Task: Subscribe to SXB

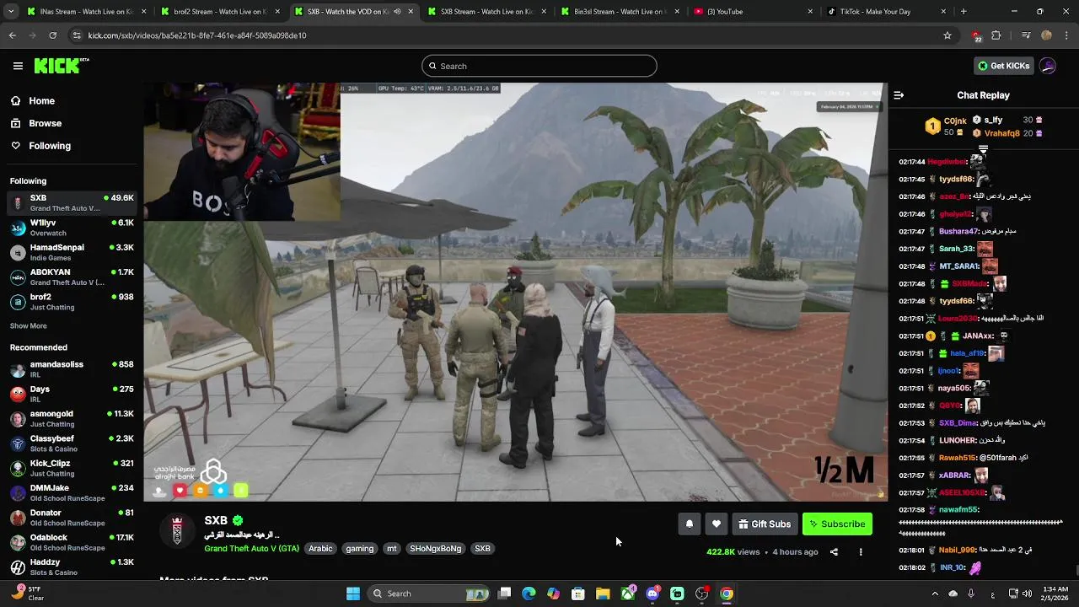Action: 837,524
